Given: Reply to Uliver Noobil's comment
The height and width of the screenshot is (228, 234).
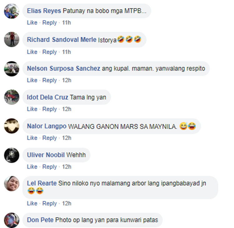Looking at the screenshot, I should (50, 167).
